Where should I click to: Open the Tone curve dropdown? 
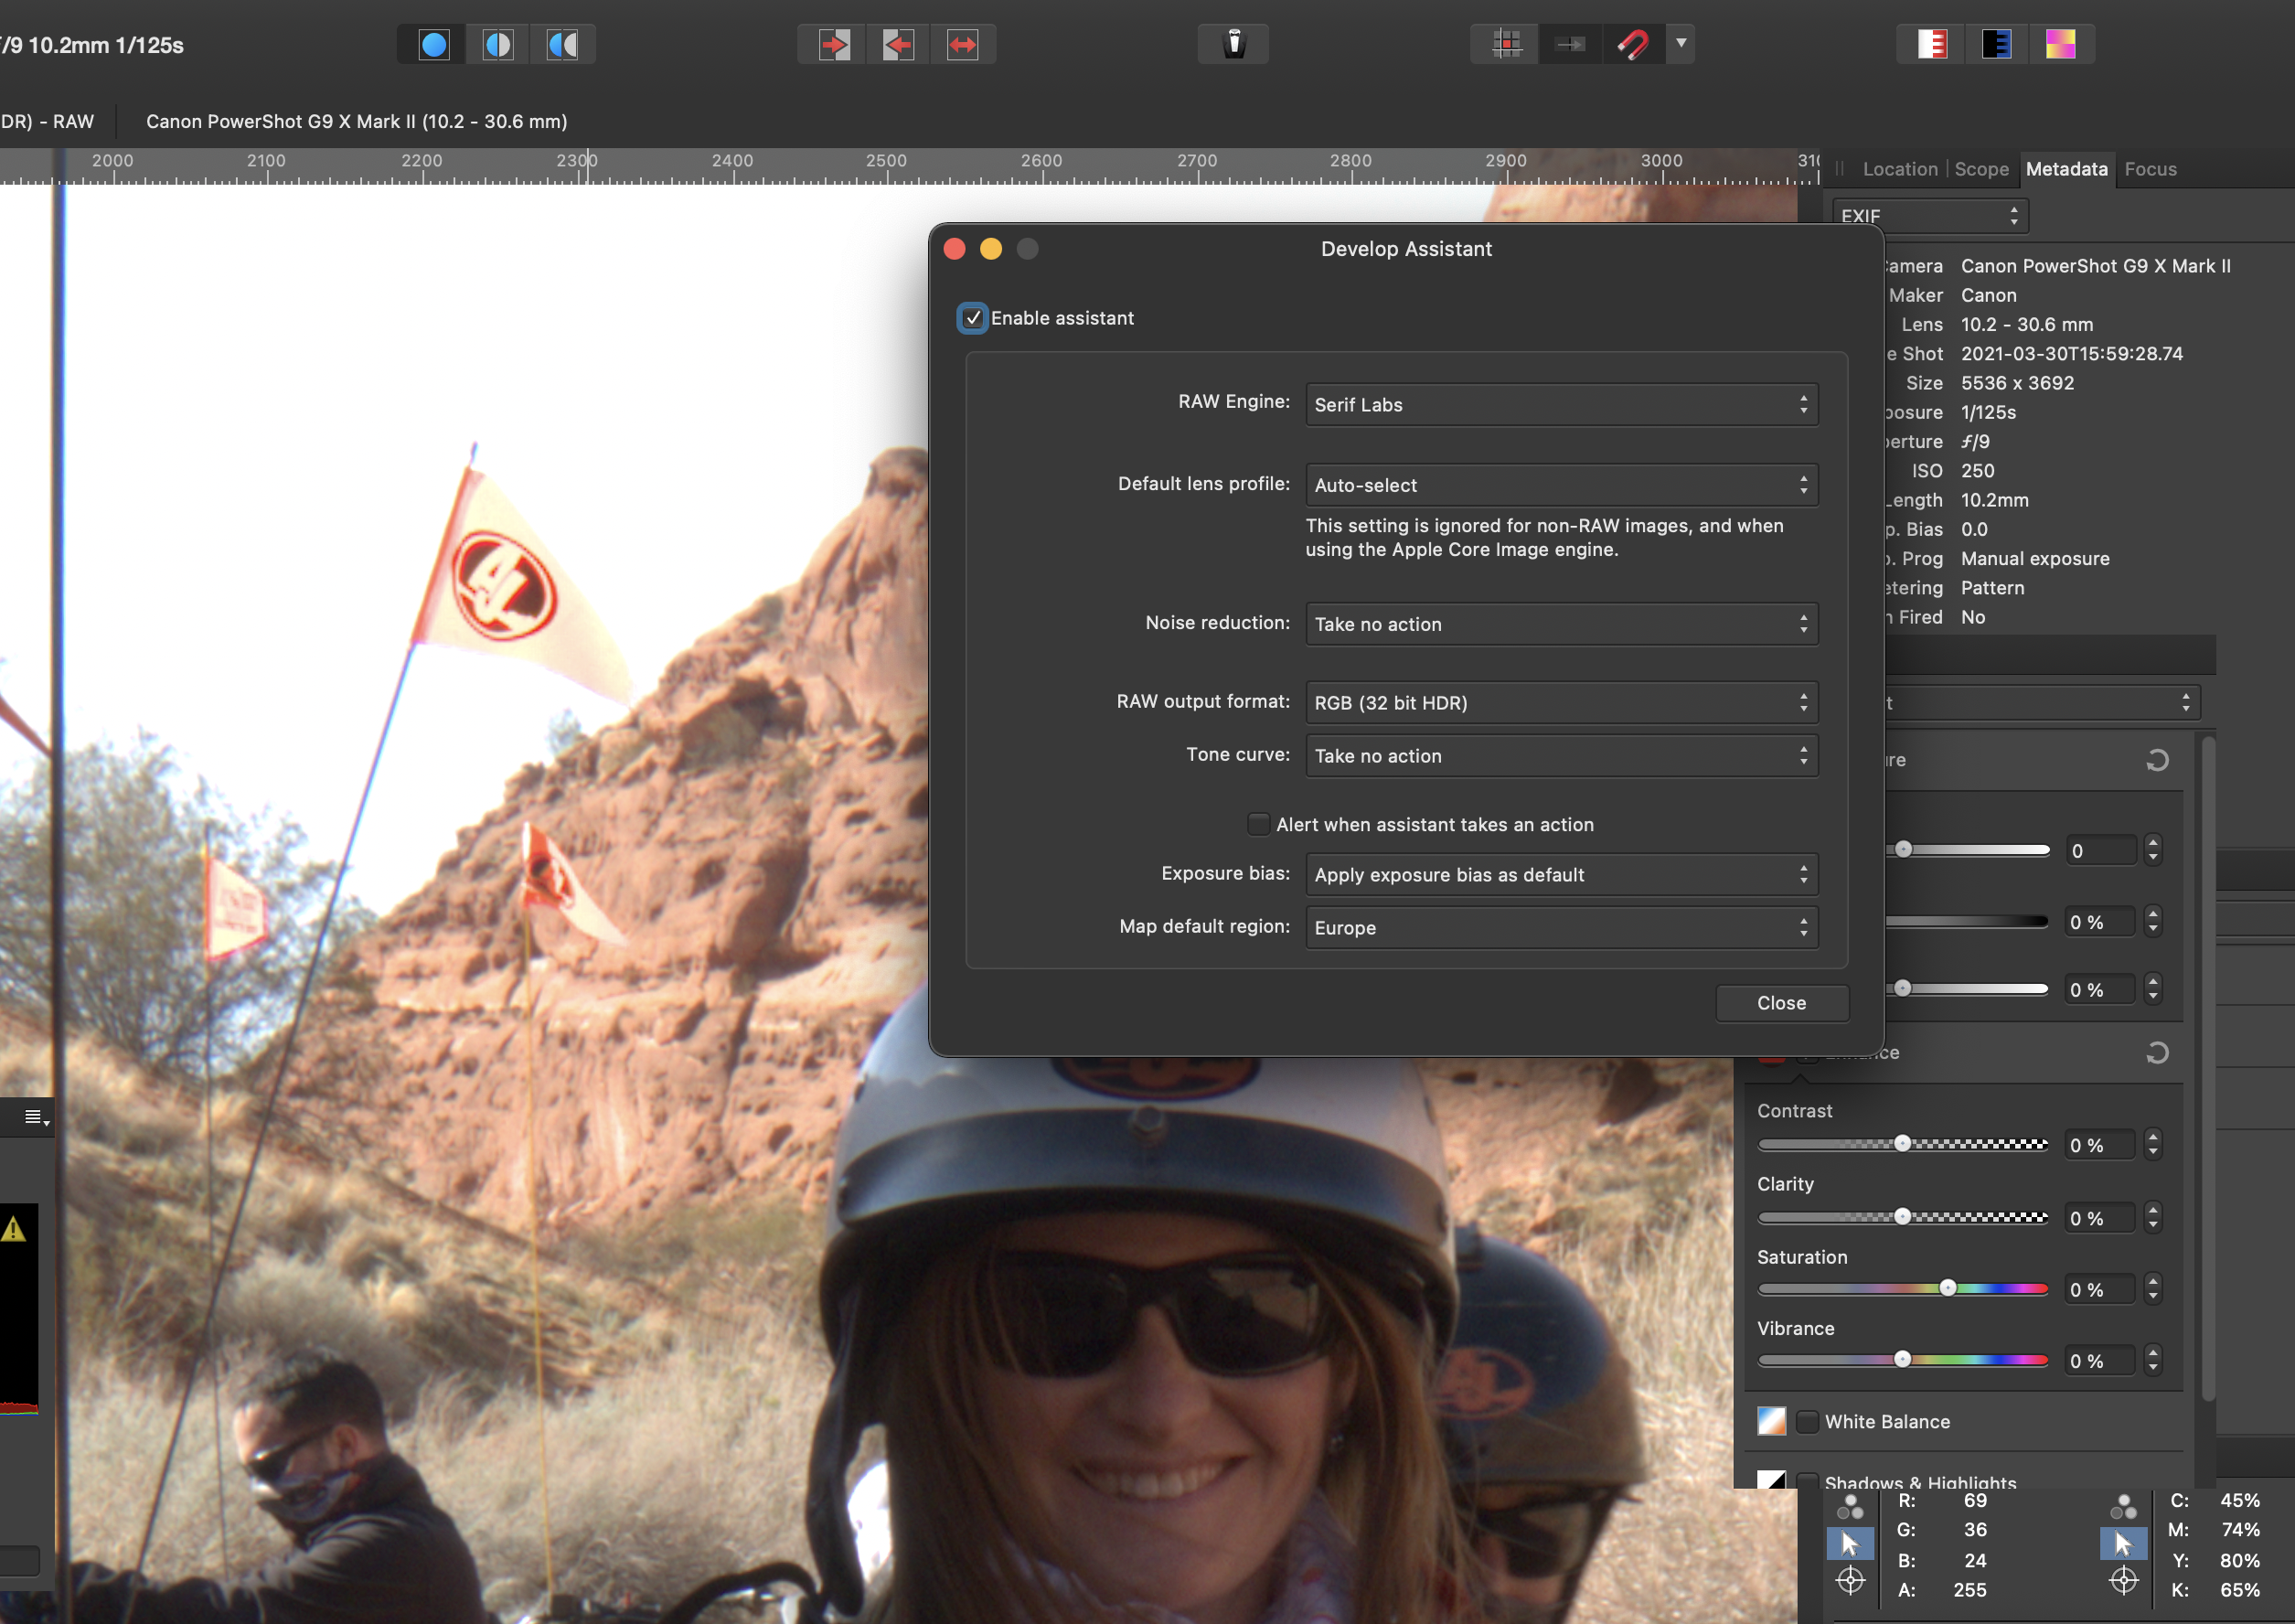1561,756
